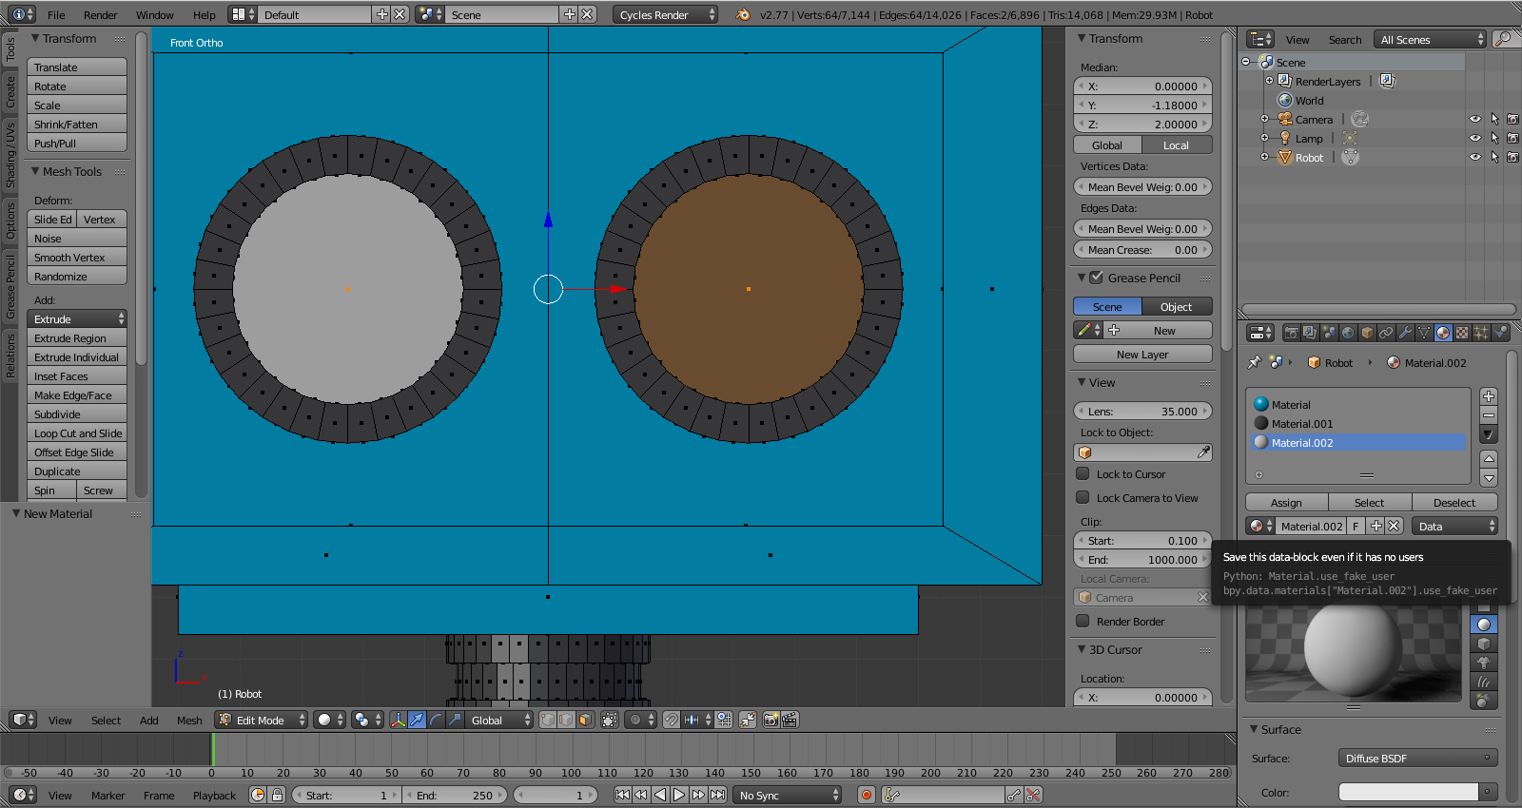Screen dimensions: 1522x808
Task: Toggle the Grease Pencil checkbox
Action: [1097, 278]
